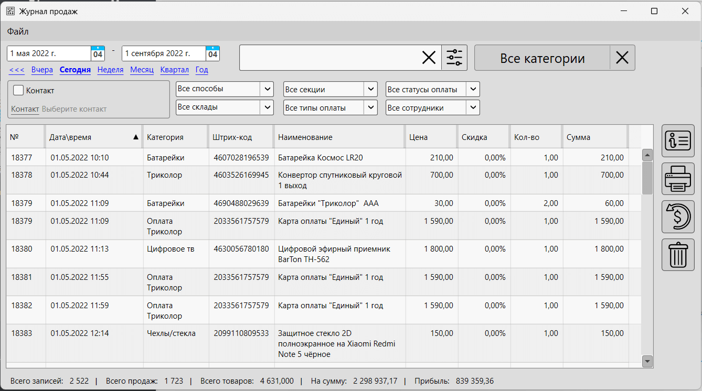Expand the Все способы dropdown
This screenshot has width=702, height=391.
click(x=267, y=89)
